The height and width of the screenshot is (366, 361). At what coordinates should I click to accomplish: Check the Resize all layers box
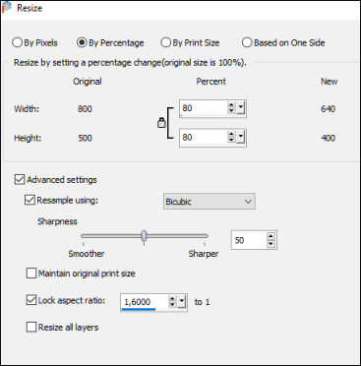(31, 327)
